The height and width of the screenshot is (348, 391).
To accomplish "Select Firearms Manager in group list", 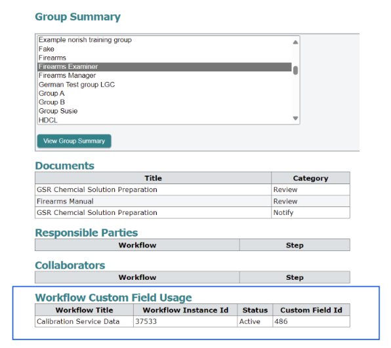I will 165,75.
